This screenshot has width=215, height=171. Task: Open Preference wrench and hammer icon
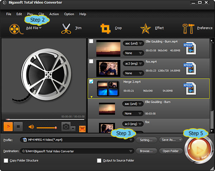click(x=188, y=29)
